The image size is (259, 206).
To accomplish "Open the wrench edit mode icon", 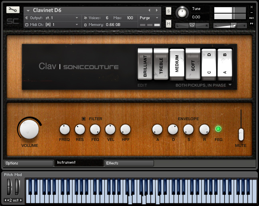I will [x=13, y=10].
